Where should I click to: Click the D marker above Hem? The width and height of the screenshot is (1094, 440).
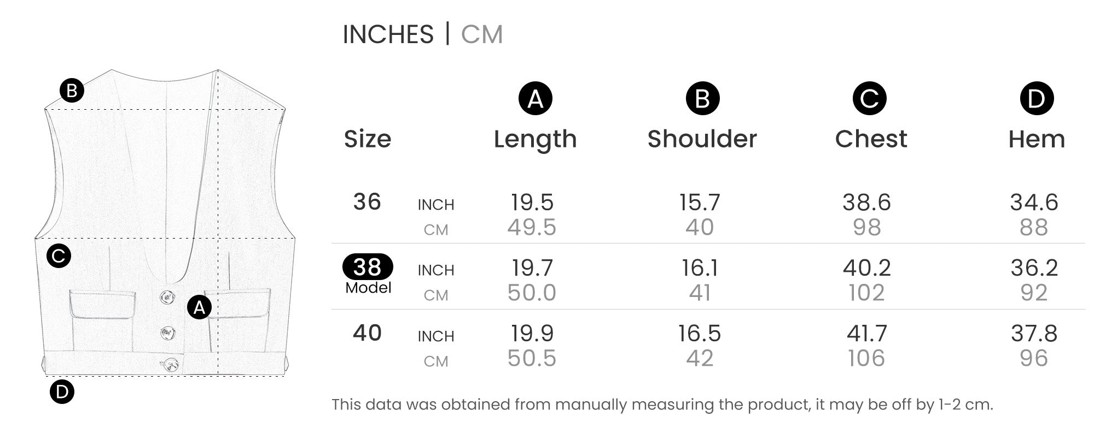point(1037,99)
